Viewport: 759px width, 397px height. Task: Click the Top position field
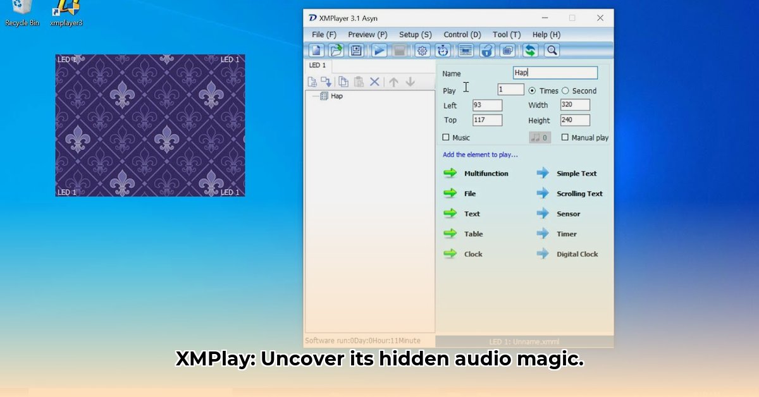point(487,120)
